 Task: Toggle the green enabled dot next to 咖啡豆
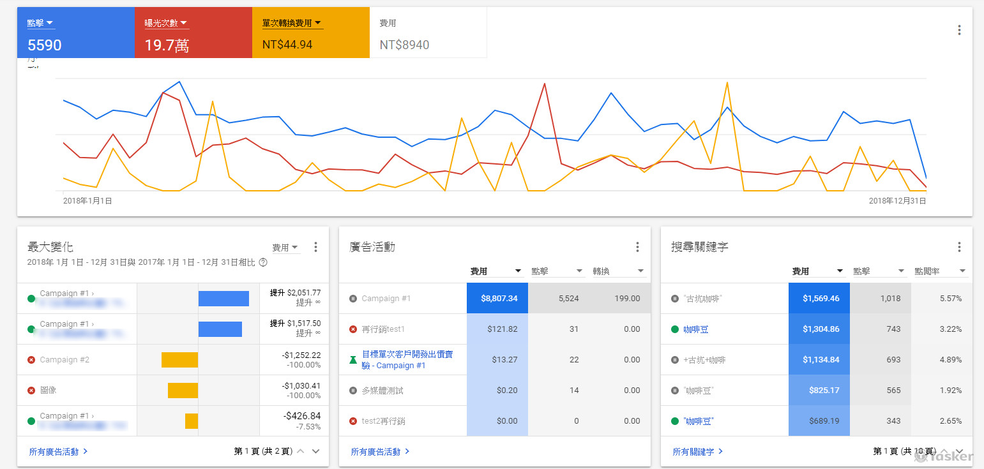[x=676, y=329]
